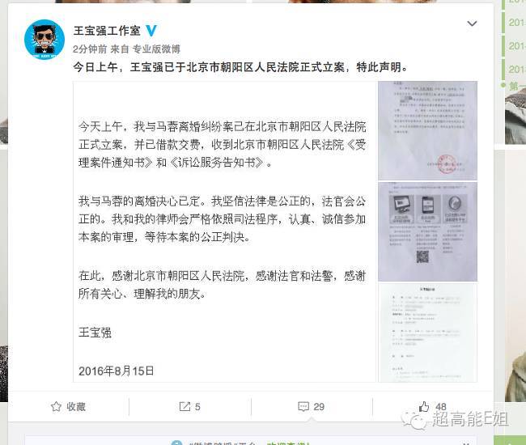Open the third document thumbnail at bottom
The width and height of the screenshot is (526, 445).
(x=427, y=333)
